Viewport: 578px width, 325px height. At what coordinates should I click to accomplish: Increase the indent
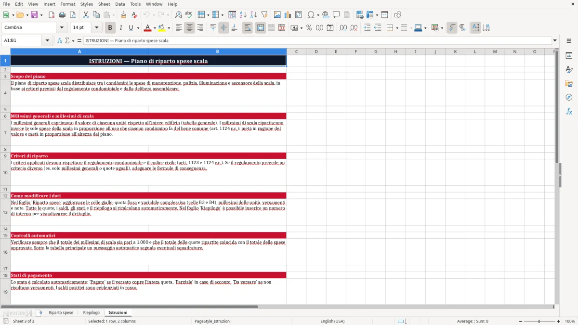[x=367, y=28]
